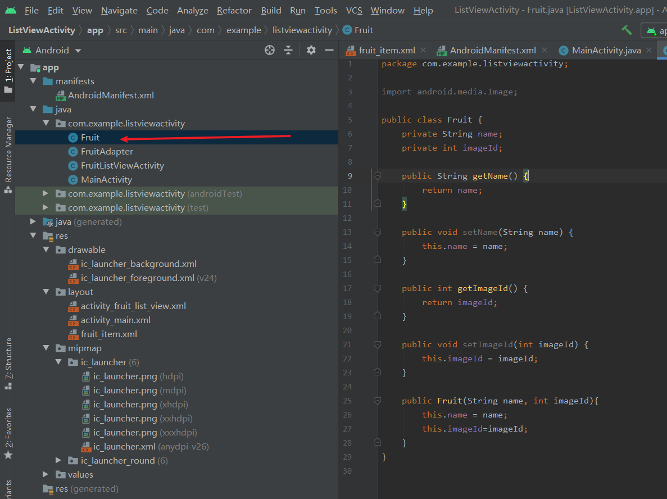The width and height of the screenshot is (667, 499).
Task: Click the 'package' keyword on line 1
Action: 399,63
